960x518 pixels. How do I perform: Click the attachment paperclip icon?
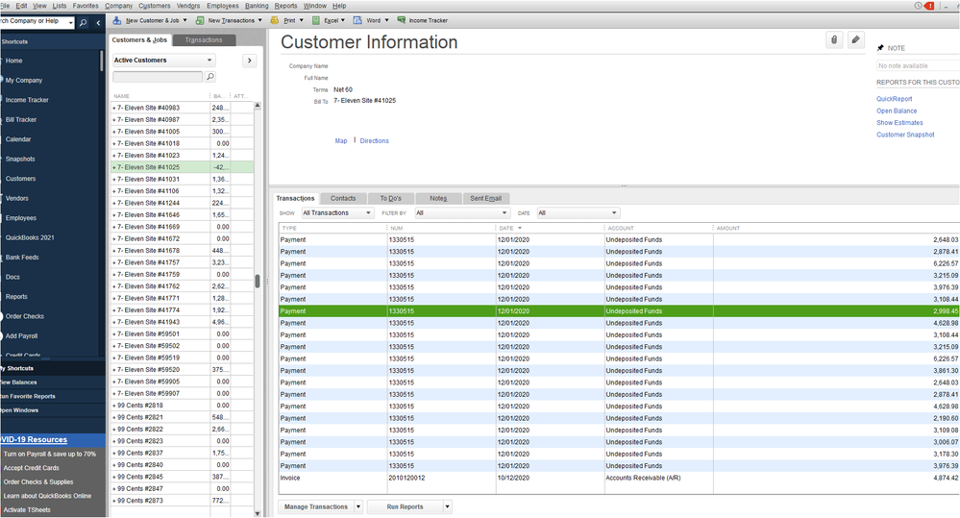pyautogui.click(x=834, y=40)
